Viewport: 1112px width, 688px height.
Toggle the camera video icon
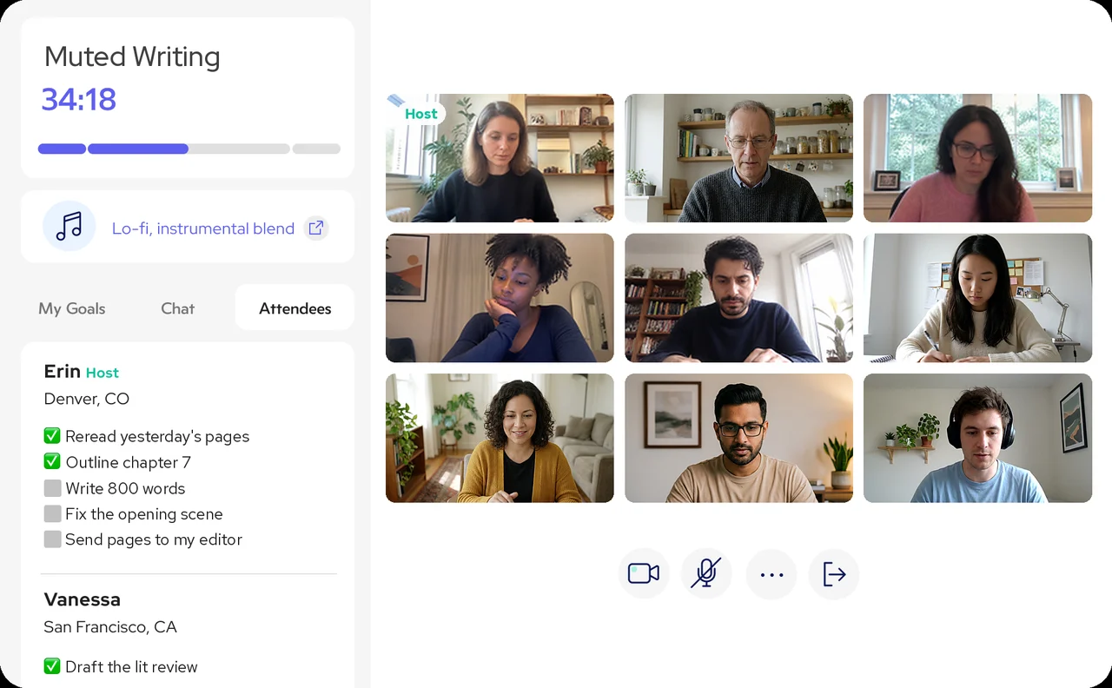(x=644, y=573)
